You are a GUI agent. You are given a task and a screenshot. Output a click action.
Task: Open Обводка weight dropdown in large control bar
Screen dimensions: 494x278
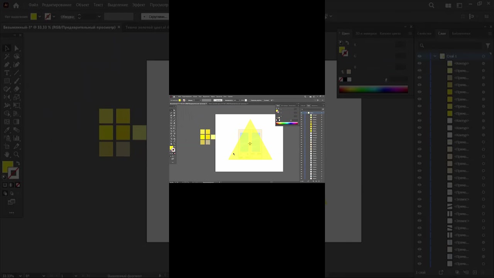tap(99, 17)
